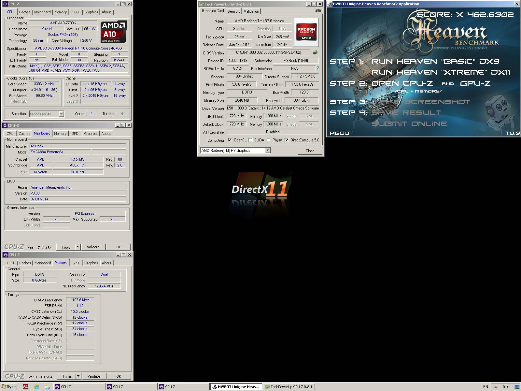Image resolution: width=521 pixels, height=391 pixels.
Task: Switch to Caches tab in top CPU-Z
Action: [x=25, y=12]
